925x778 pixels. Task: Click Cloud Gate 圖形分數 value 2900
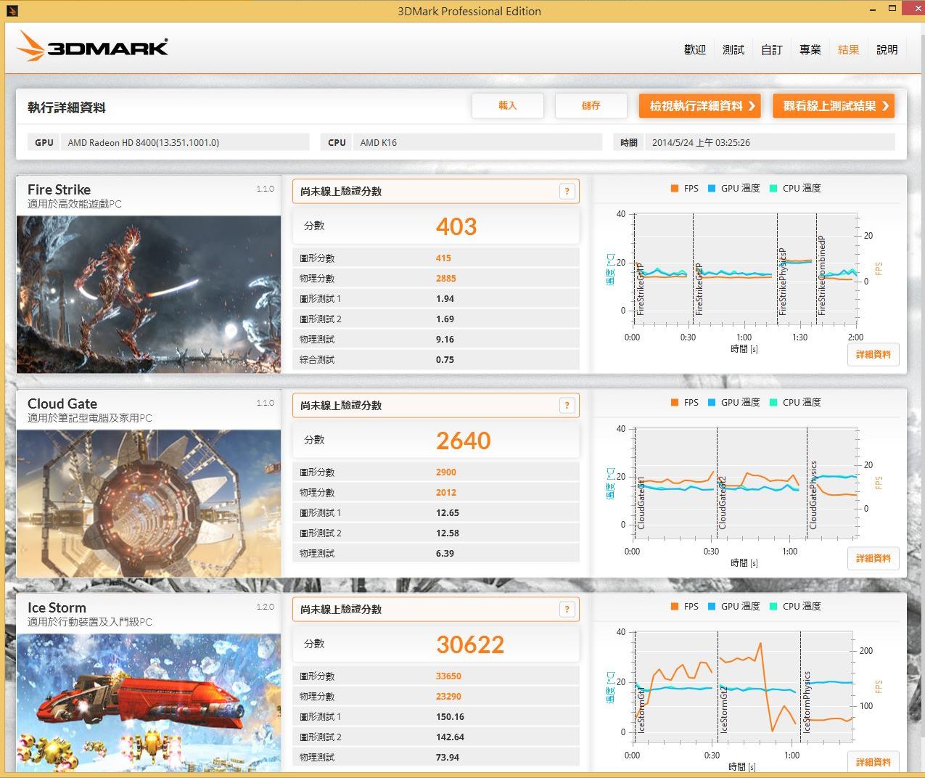coord(446,472)
